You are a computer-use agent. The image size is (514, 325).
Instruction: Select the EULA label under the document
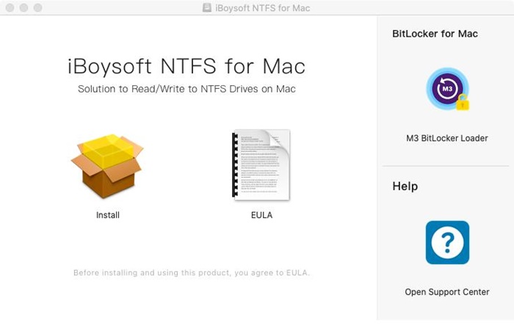point(261,216)
